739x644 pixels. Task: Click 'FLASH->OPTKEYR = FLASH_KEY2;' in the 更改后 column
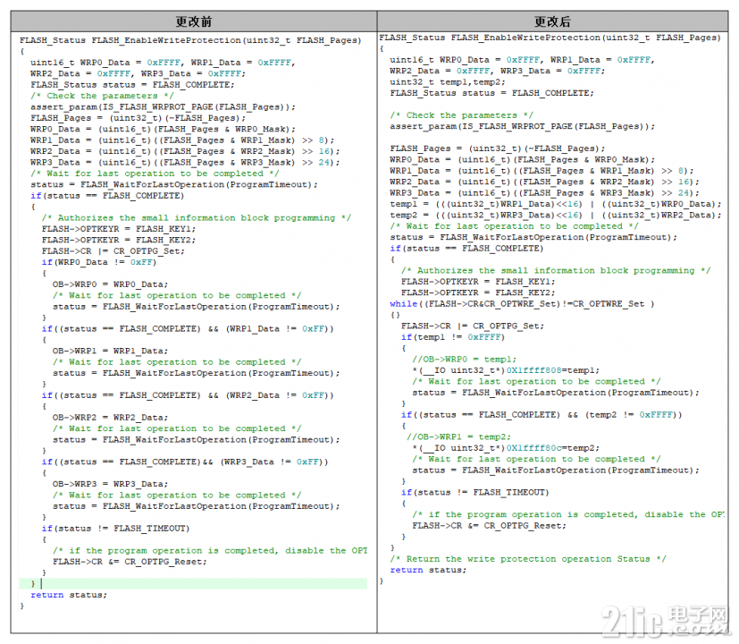point(478,292)
